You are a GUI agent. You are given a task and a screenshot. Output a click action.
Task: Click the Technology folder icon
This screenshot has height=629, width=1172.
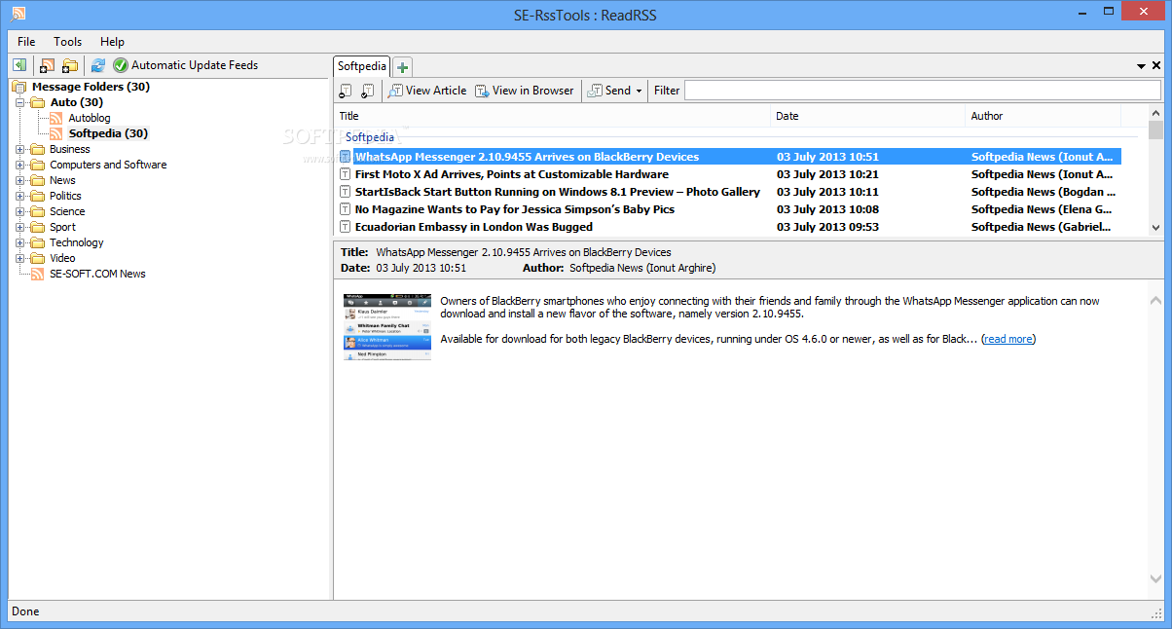tap(38, 242)
